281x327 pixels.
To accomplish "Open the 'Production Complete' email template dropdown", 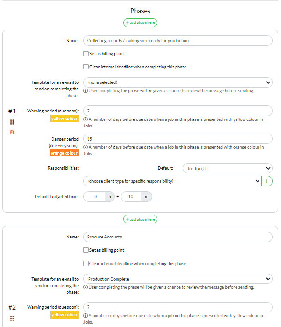I will [177, 279].
